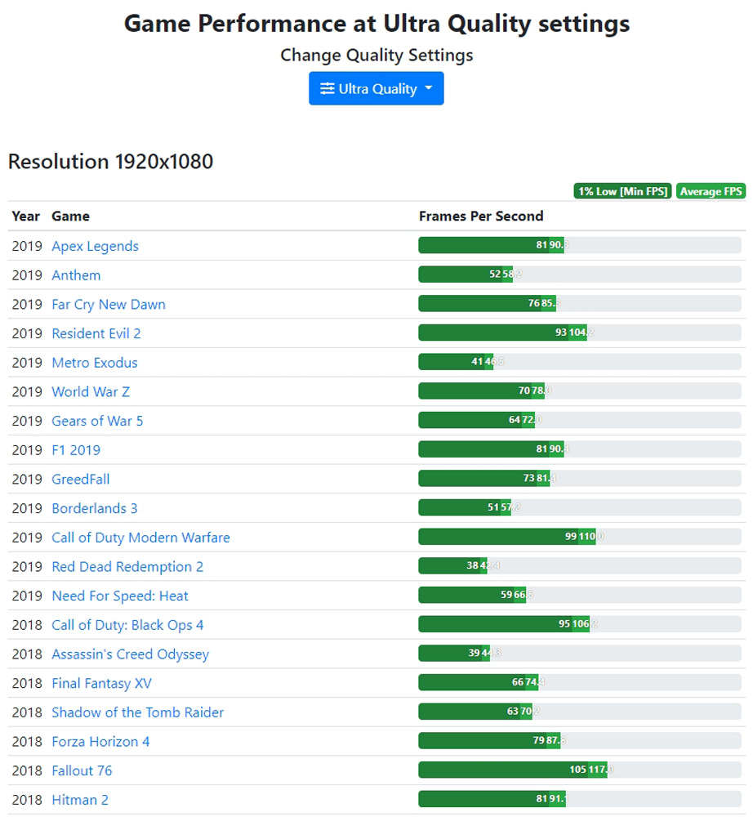Screen dimensions: 753x817
Task: Click the Average FPS legend badge
Action: click(711, 191)
